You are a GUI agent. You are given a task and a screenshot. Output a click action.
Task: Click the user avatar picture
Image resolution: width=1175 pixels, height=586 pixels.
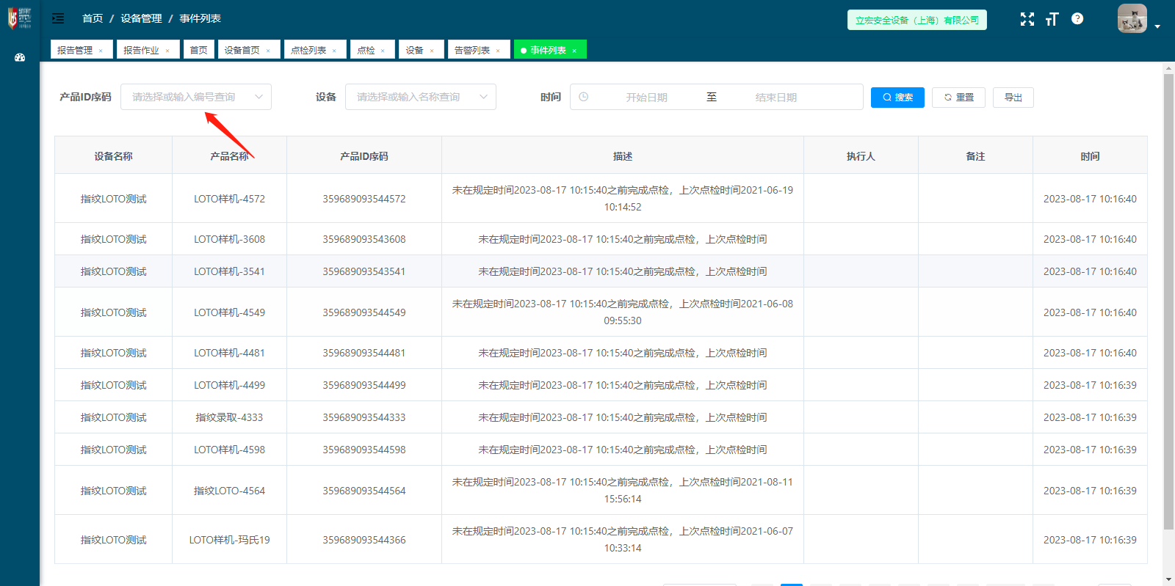click(x=1132, y=19)
